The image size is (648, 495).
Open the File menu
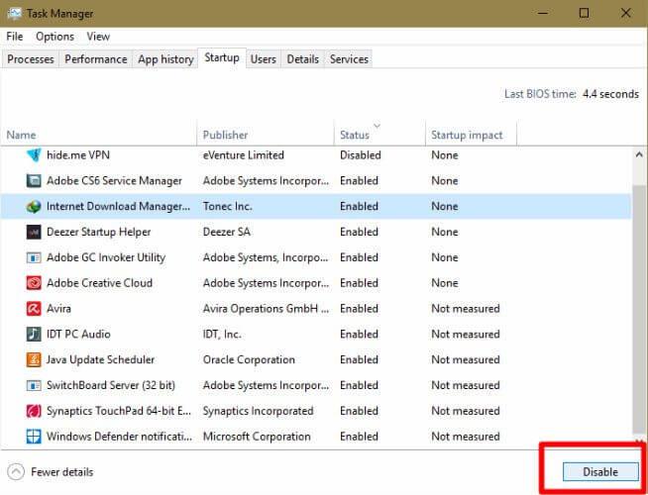click(x=15, y=37)
